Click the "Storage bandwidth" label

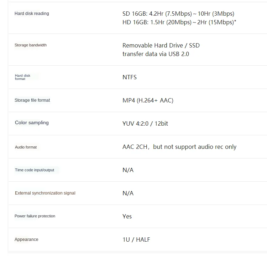pyautogui.click(x=31, y=45)
